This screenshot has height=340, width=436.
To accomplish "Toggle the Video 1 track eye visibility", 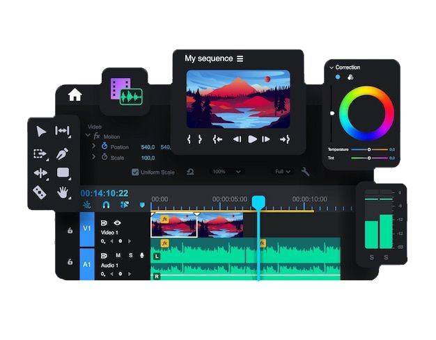I will click(x=117, y=222).
